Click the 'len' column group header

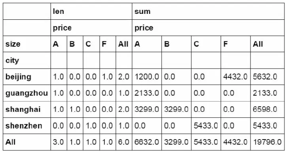[x=91, y=11]
